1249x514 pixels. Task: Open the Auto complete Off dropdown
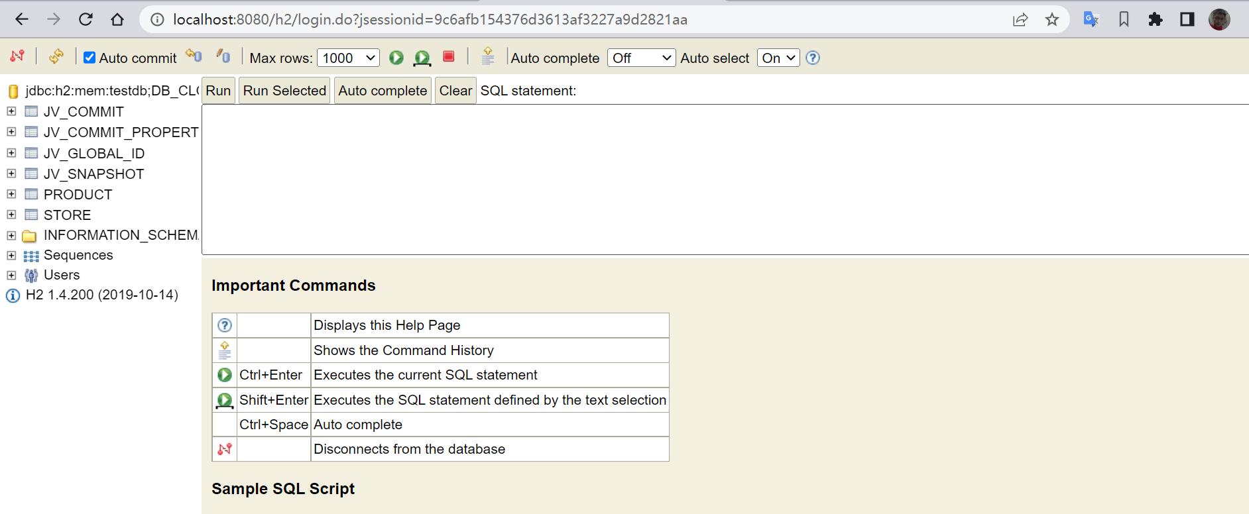pos(642,58)
